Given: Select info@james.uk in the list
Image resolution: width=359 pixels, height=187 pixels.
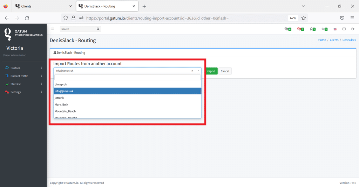Looking at the screenshot, I should (x=127, y=91).
